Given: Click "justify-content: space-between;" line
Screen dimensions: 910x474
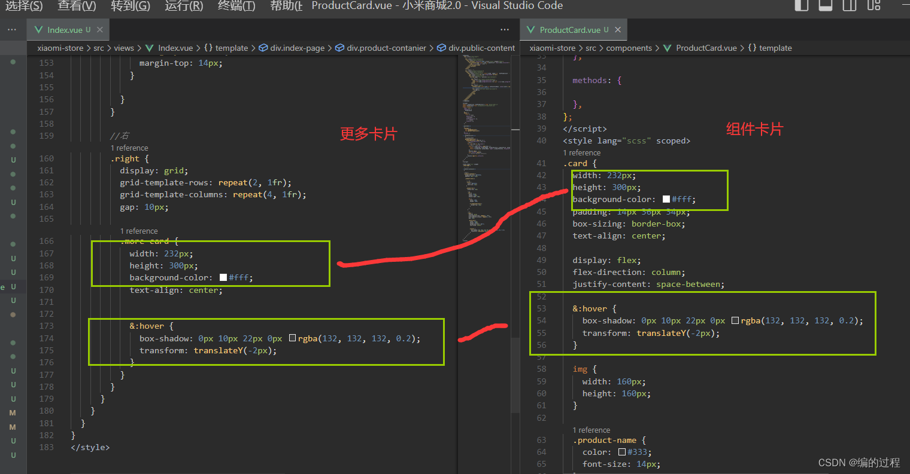Looking at the screenshot, I should click(x=648, y=284).
